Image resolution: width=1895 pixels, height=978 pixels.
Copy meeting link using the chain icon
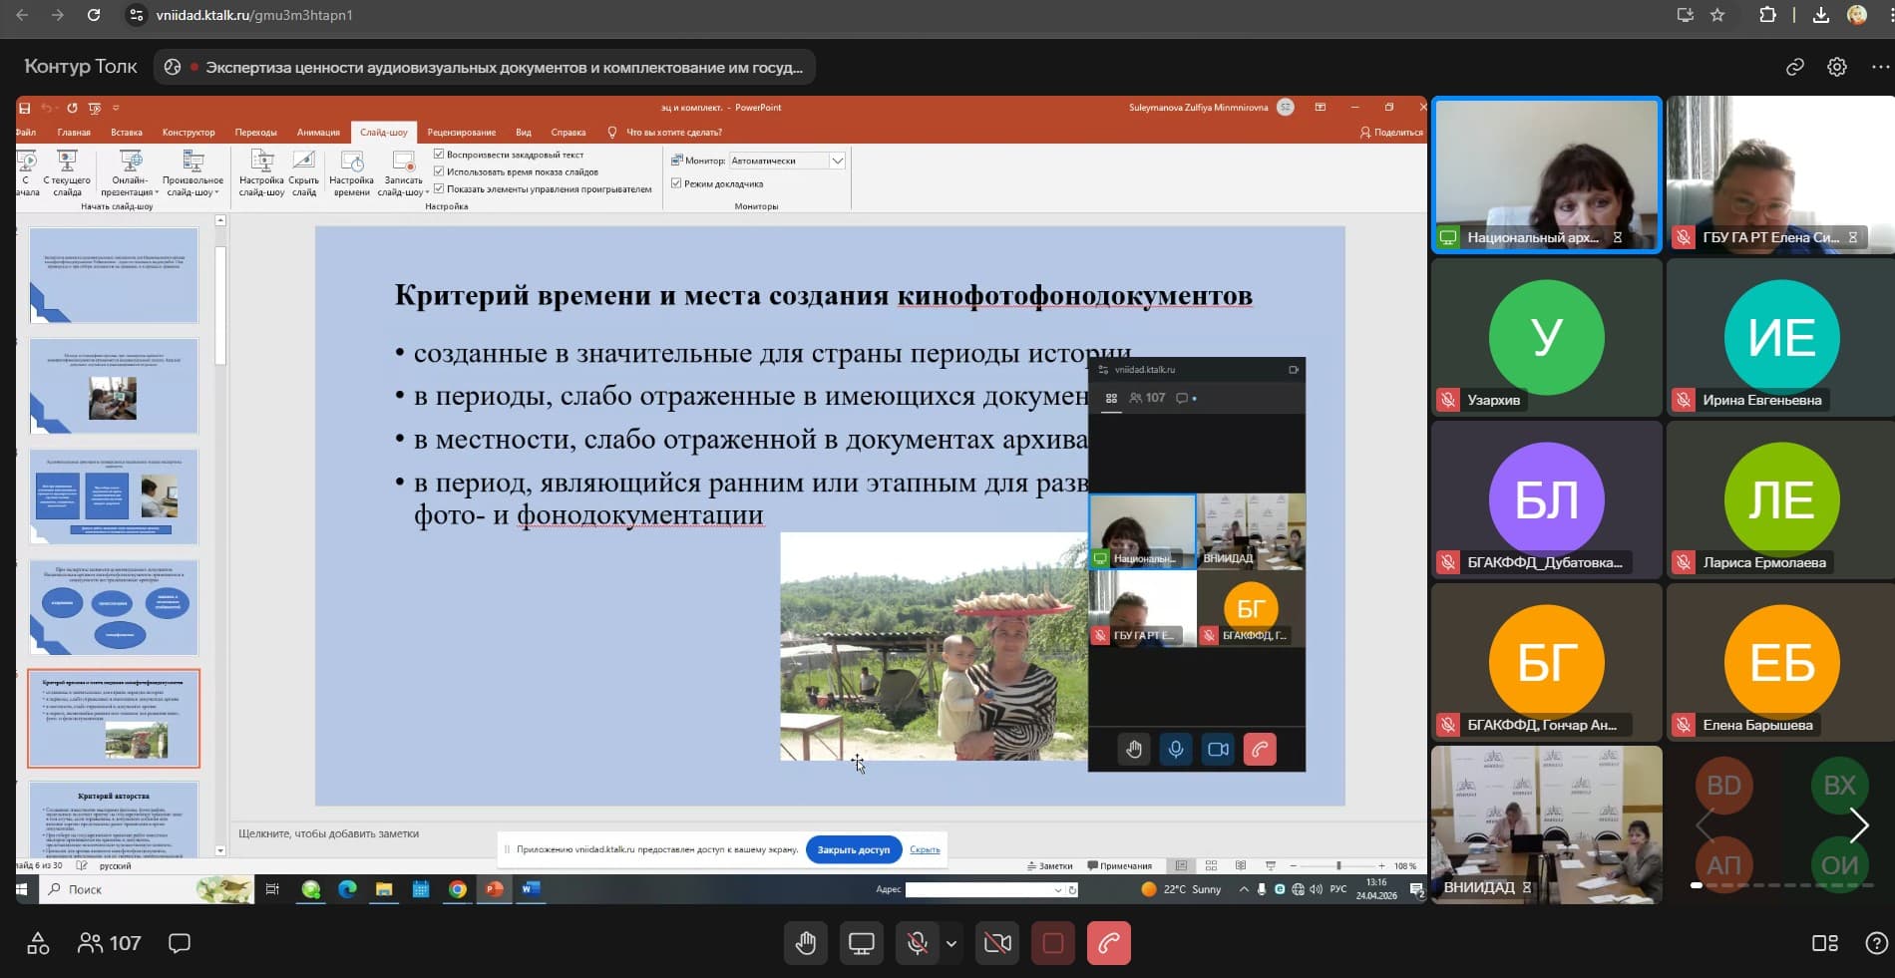point(1794,67)
